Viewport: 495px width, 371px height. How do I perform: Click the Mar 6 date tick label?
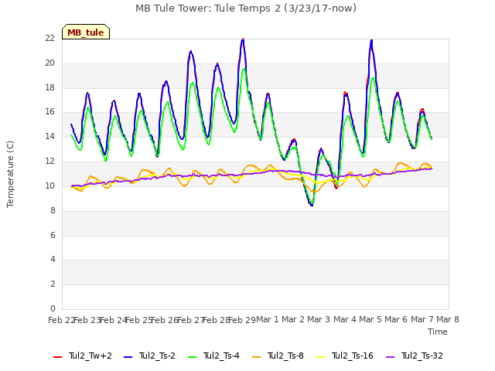coord(396,319)
